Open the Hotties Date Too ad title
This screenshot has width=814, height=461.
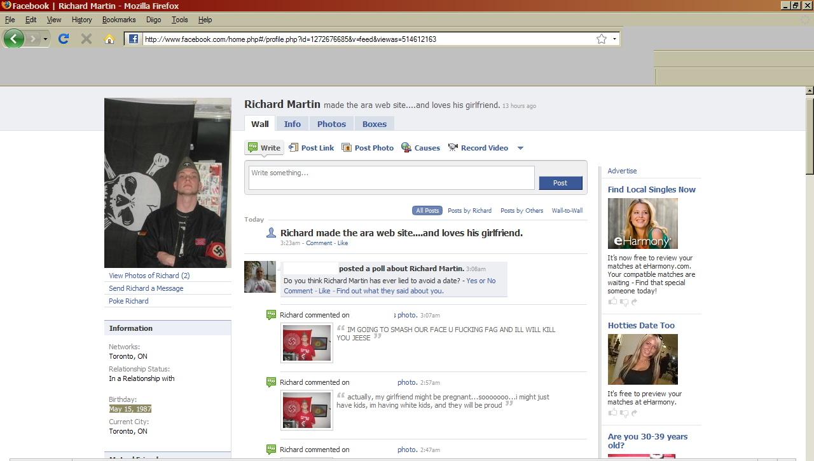pos(641,325)
